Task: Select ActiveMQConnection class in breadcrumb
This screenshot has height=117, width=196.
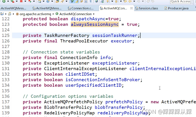Action: [x=75, y=14]
